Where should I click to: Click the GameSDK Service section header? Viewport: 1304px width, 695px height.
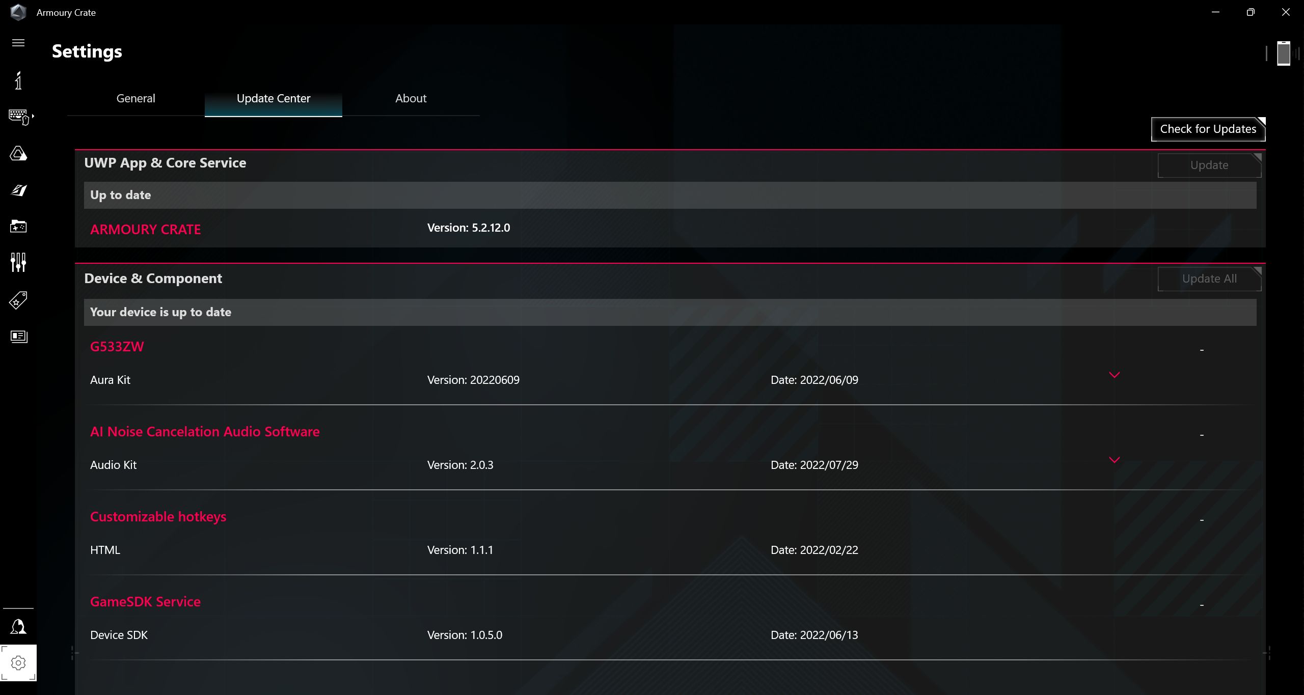point(145,601)
